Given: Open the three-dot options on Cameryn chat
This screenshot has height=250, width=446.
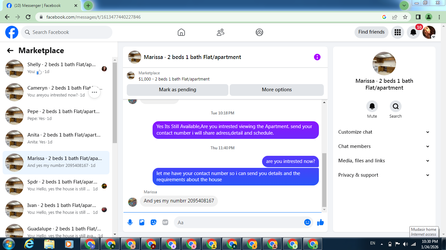Looking at the screenshot, I should click(x=94, y=92).
